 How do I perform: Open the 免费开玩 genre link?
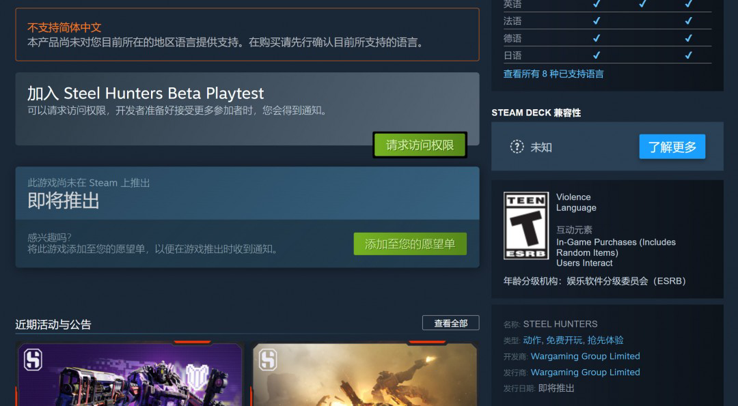[564, 340]
